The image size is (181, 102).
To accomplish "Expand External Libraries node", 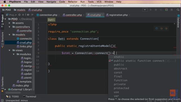I will [x=5, y=90].
